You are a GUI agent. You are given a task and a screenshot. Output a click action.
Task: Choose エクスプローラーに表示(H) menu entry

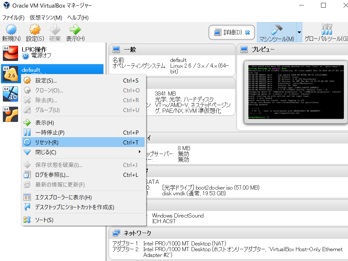pyautogui.click(x=83, y=197)
